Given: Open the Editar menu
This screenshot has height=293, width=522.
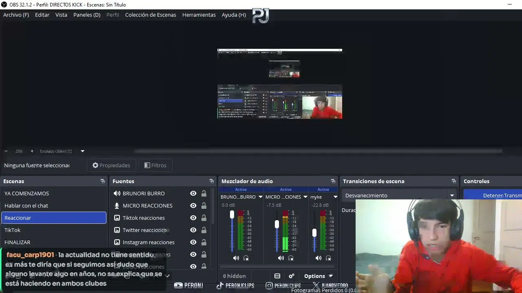Looking at the screenshot, I should pos(42,15).
